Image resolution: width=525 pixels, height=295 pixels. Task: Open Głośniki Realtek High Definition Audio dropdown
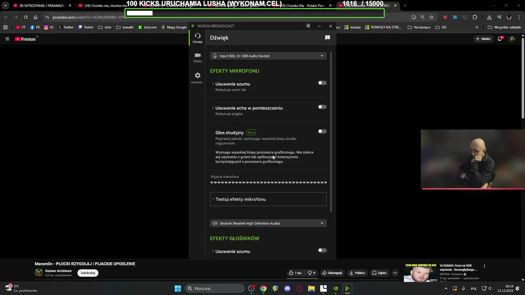point(268,223)
